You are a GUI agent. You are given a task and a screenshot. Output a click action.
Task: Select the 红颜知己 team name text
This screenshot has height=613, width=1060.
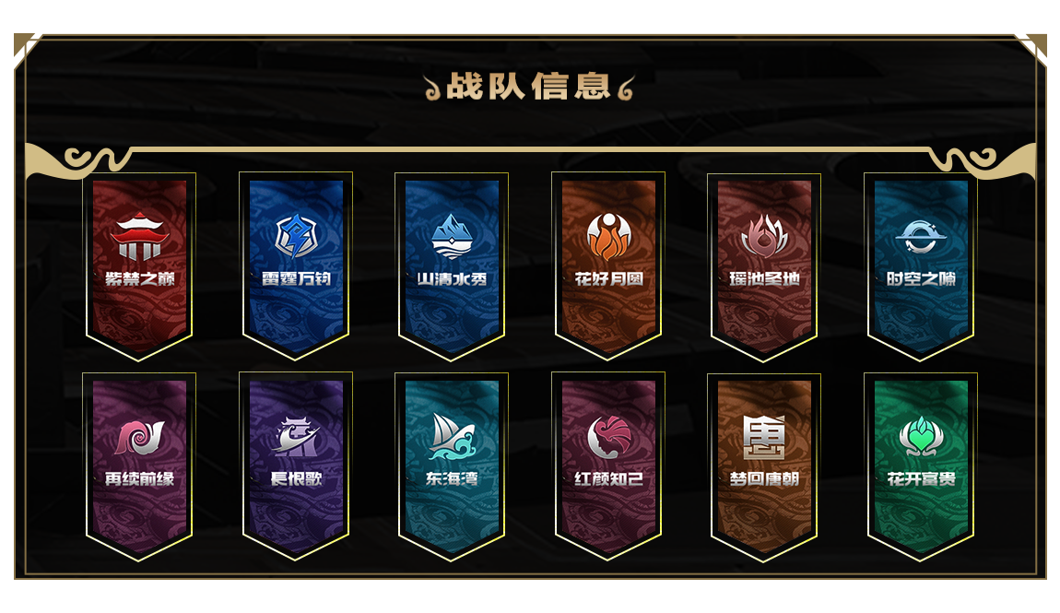pos(608,478)
